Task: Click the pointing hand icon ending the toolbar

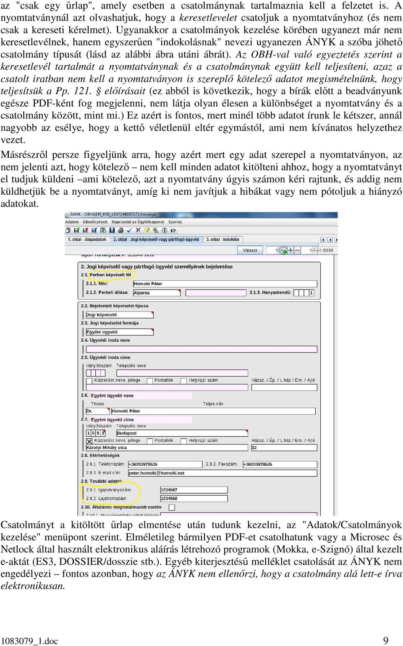Action: pyautogui.click(x=173, y=230)
